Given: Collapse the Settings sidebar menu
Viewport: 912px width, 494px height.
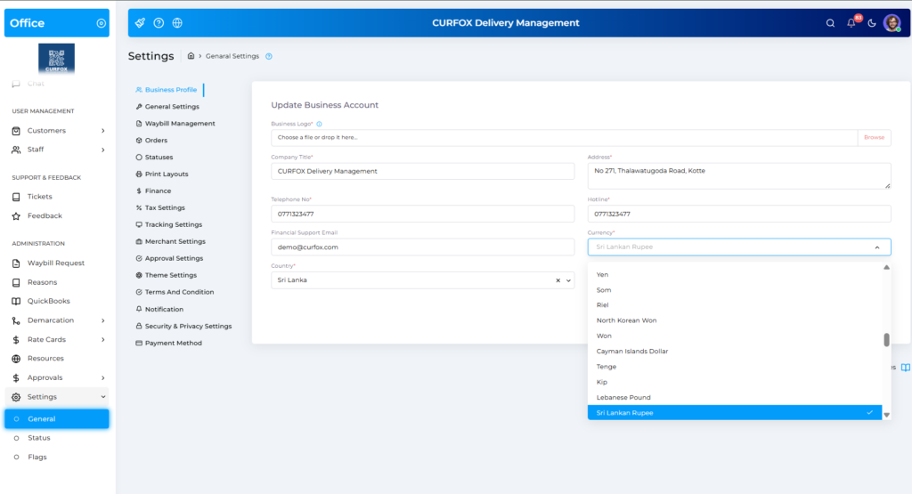Looking at the screenshot, I should click(58, 397).
